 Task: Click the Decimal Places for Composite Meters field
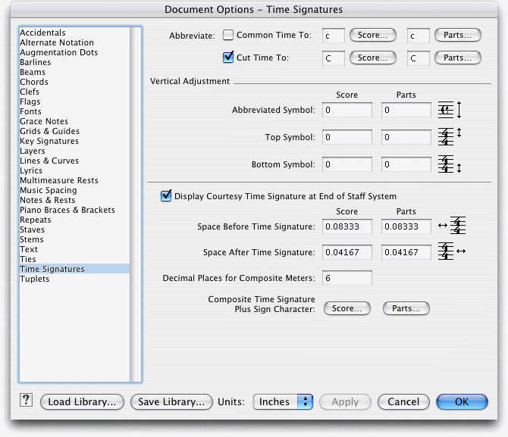click(x=347, y=278)
